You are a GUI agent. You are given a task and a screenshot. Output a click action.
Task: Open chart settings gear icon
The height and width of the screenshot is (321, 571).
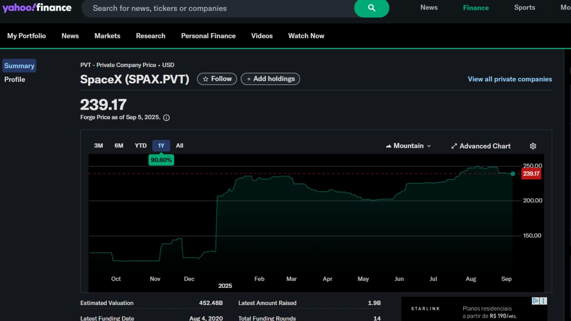click(533, 146)
